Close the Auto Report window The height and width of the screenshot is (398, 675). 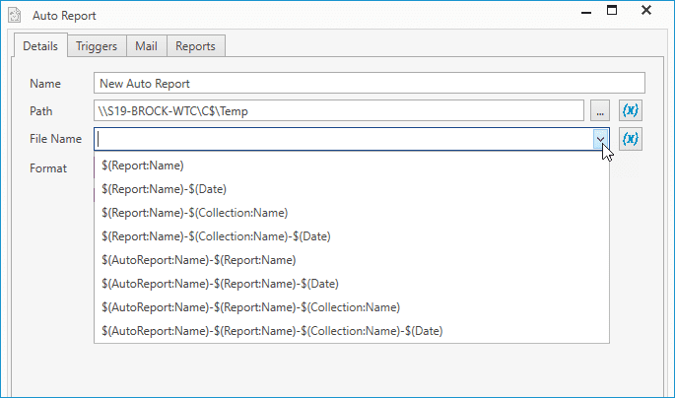click(x=646, y=10)
